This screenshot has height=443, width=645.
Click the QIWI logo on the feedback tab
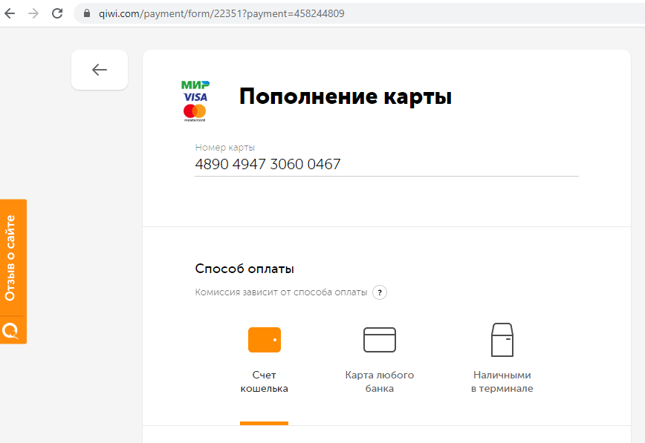pyautogui.click(x=10, y=330)
